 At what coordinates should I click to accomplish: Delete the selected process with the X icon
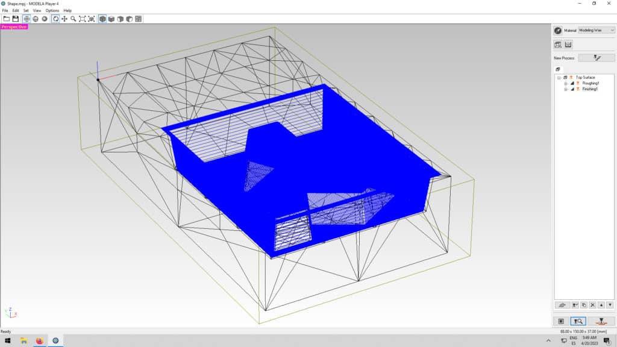[x=593, y=305]
